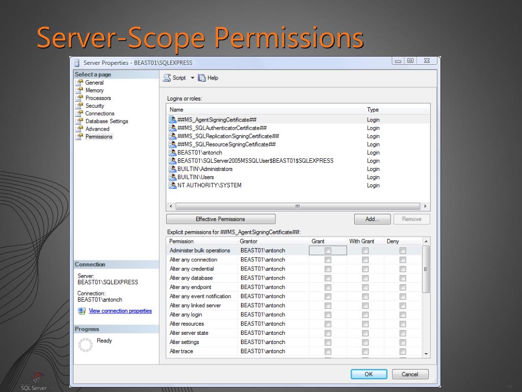
Task: Open View connection properties link
Action: [120, 311]
